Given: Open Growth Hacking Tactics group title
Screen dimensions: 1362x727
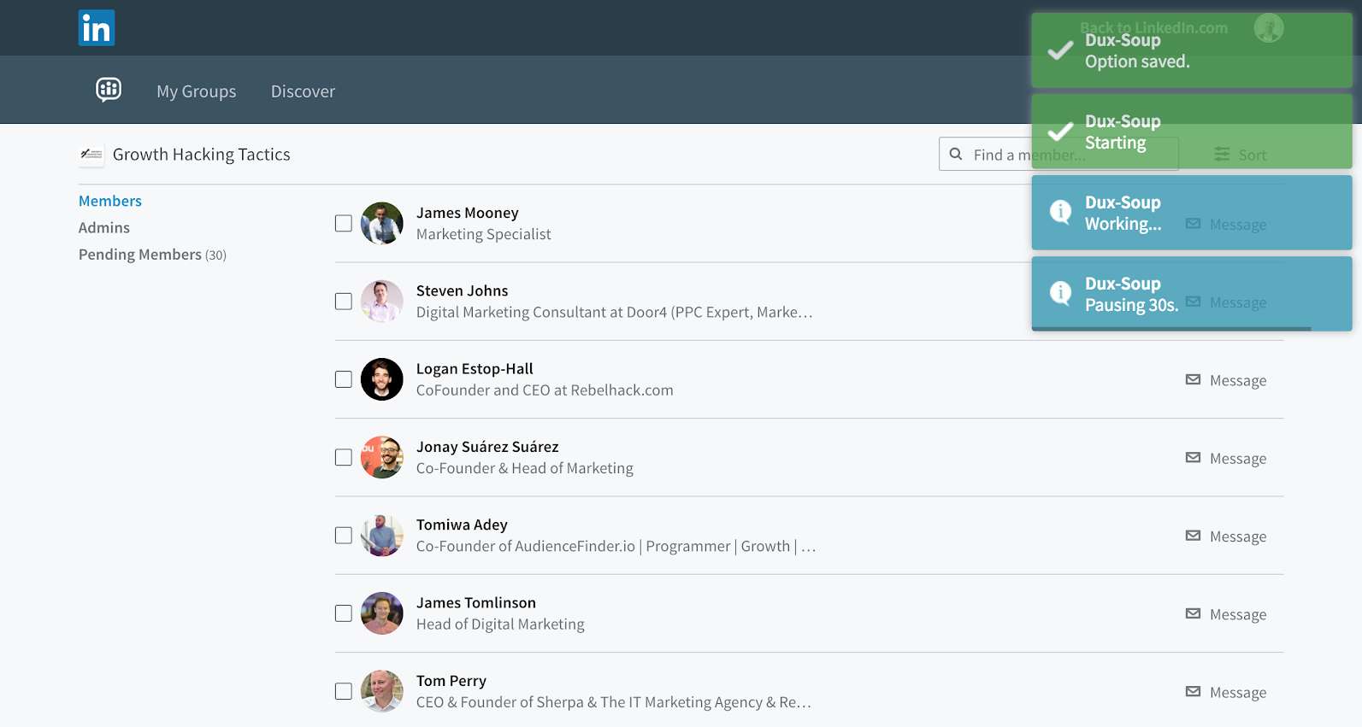Looking at the screenshot, I should pos(202,155).
